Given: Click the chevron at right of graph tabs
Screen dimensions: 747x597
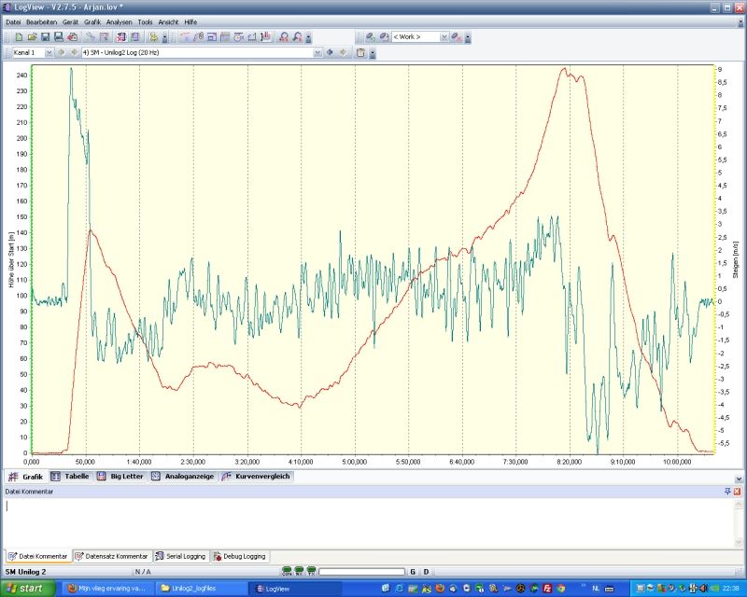Looking at the screenshot, I should coord(739,479).
